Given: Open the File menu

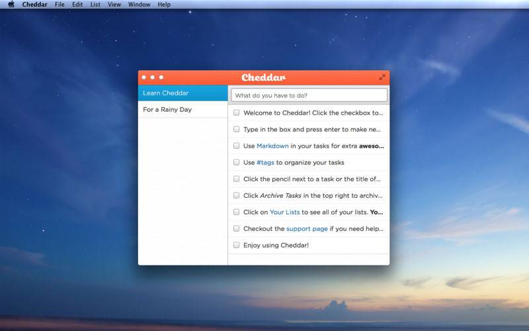Looking at the screenshot, I should coord(60,5).
